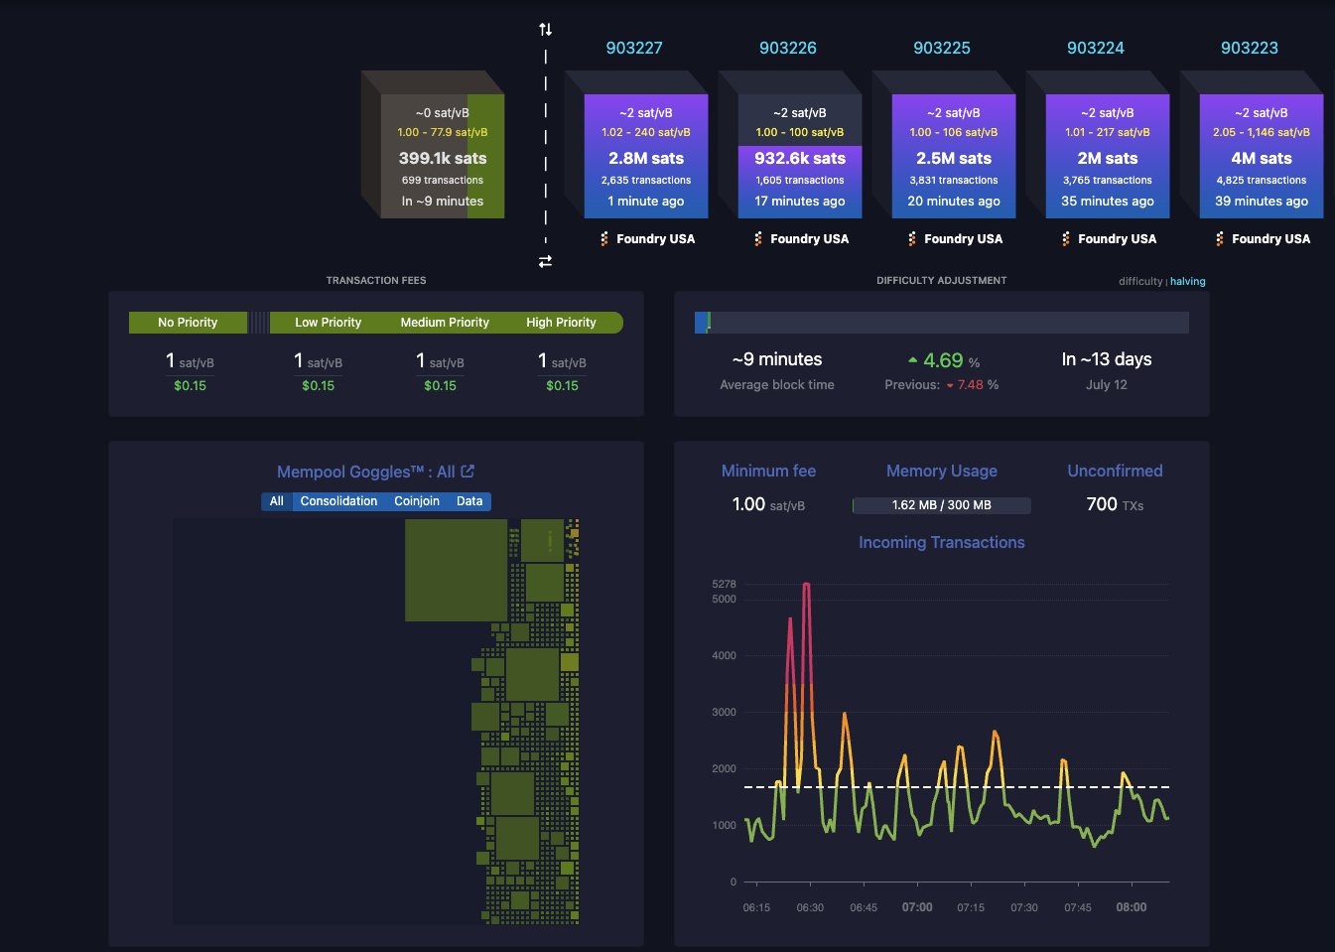Open block 903223 height link
Image resolution: width=1335 pixels, height=952 pixels.
coord(1250,48)
